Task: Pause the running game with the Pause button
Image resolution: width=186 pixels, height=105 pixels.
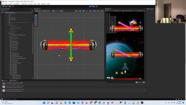Action: click(93, 6)
